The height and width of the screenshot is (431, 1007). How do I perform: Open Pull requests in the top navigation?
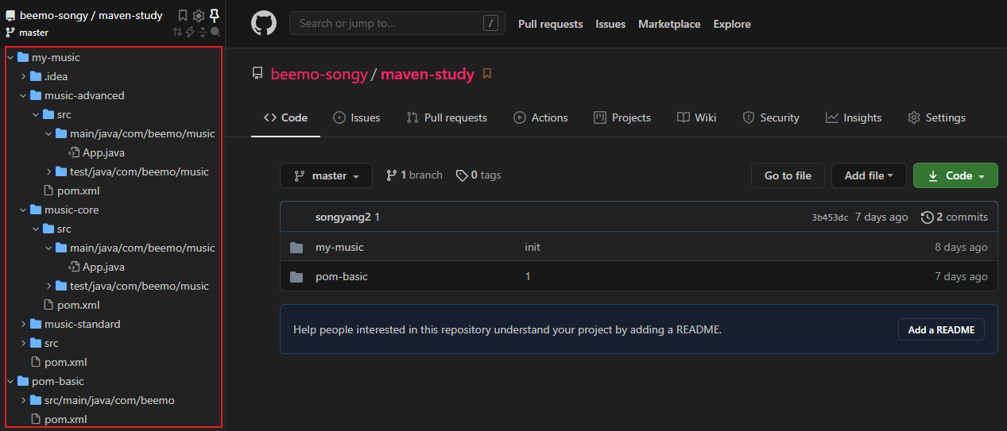tap(550, 24)
